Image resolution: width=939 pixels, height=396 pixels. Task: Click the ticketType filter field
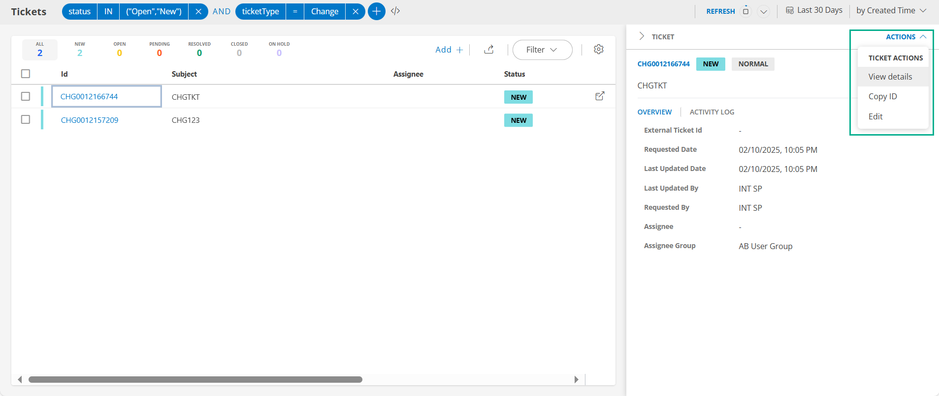260,11
